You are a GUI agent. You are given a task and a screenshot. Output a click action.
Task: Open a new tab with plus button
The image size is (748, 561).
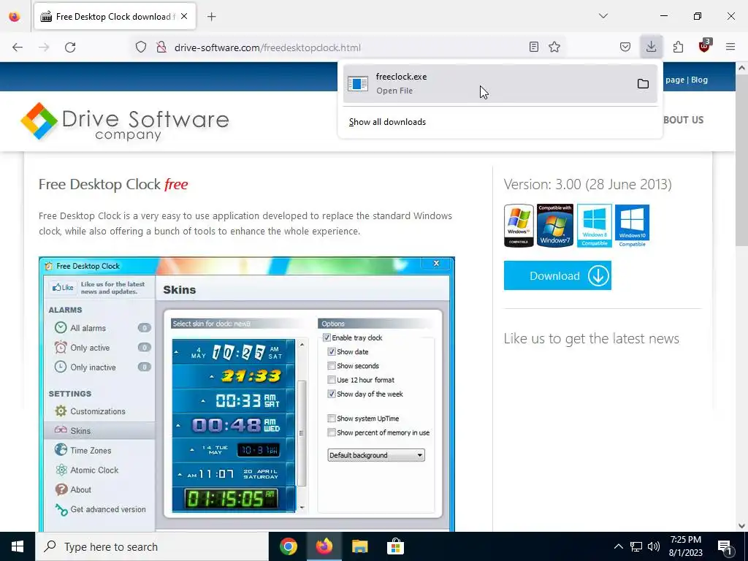(x=211, y=17)
